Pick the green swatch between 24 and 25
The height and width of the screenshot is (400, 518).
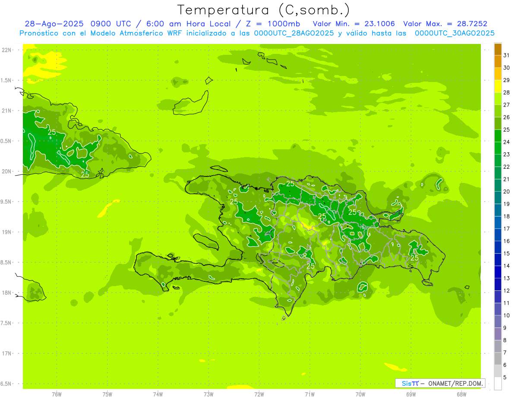(498, 136)
